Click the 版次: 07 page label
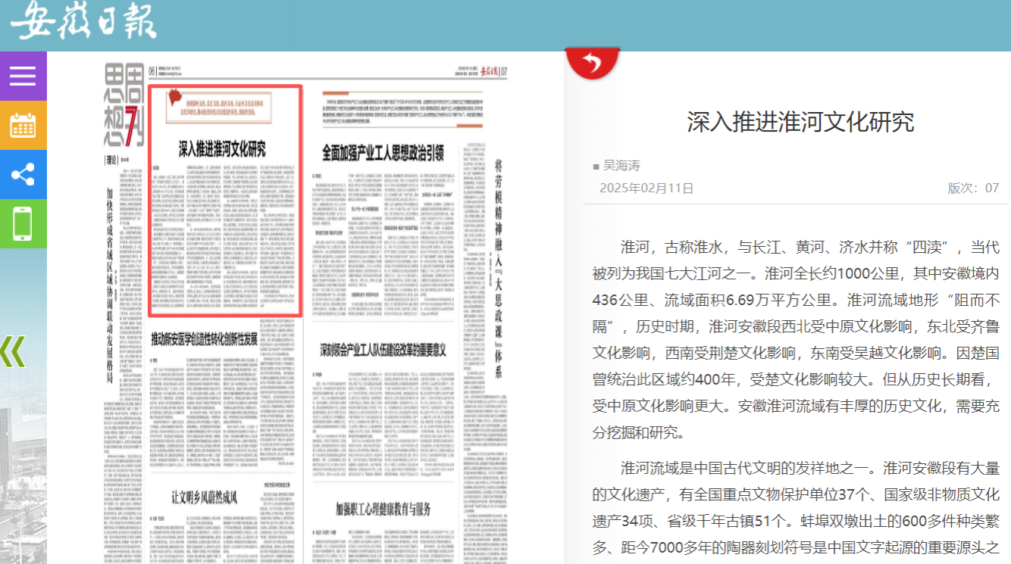 tap(973, 188)
